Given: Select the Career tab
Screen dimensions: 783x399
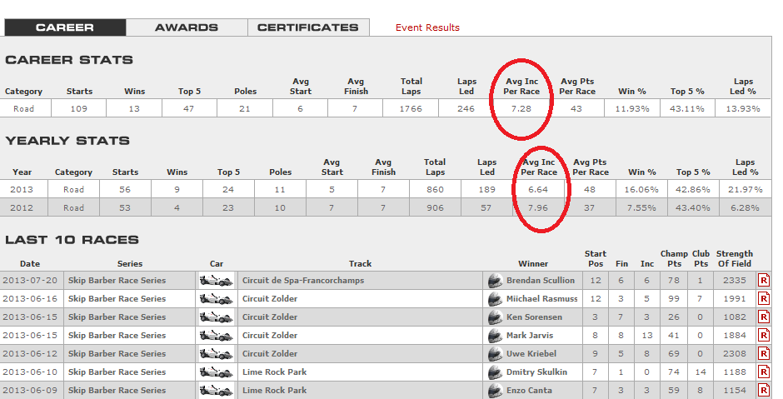Looking at the screenshot, I should pos(65,27).
